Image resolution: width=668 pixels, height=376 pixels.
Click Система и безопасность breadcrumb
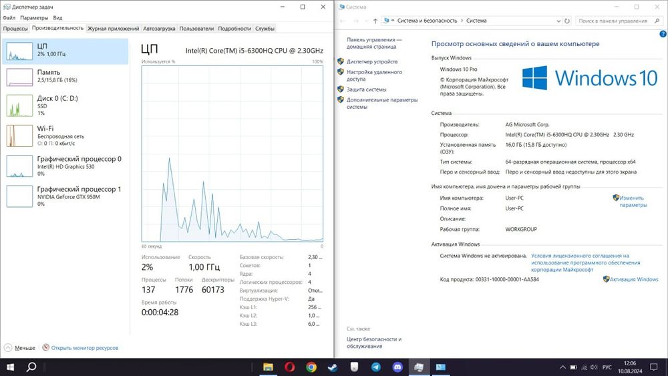point(427,21)
